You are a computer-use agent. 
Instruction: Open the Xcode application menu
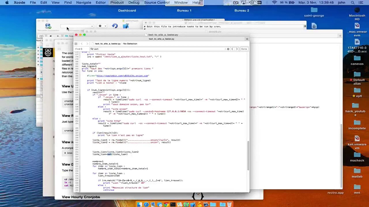coord(19,3)
